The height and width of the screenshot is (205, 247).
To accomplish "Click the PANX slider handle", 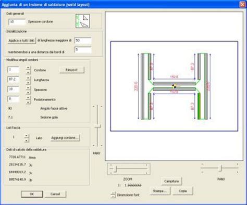I will [220, 168].
